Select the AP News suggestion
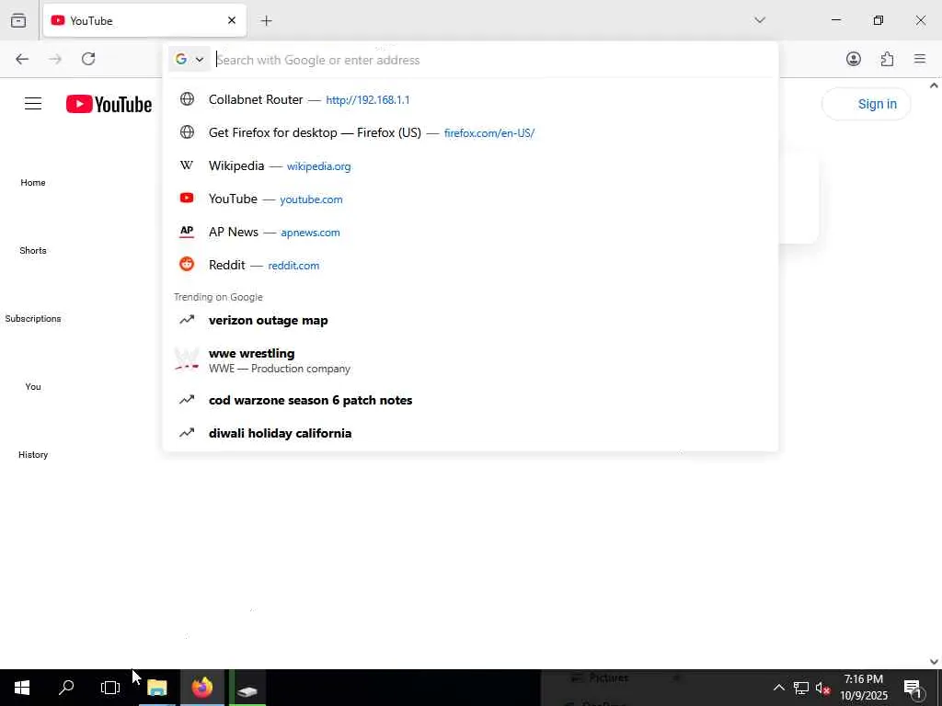The width and height of the screenshot is (942, 706). (470, 232)
